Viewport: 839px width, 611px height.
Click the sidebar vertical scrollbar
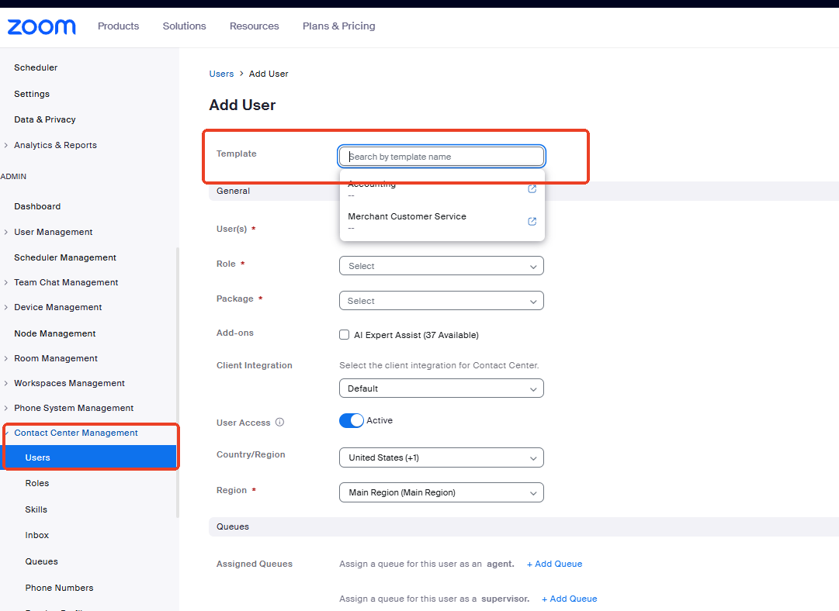[x=178, y=383]
